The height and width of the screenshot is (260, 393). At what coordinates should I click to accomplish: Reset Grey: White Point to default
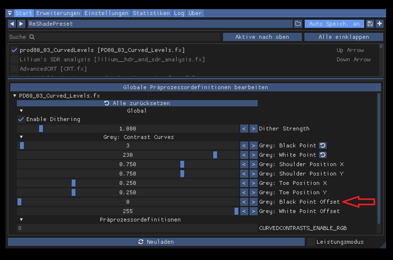tap(323, 155)
